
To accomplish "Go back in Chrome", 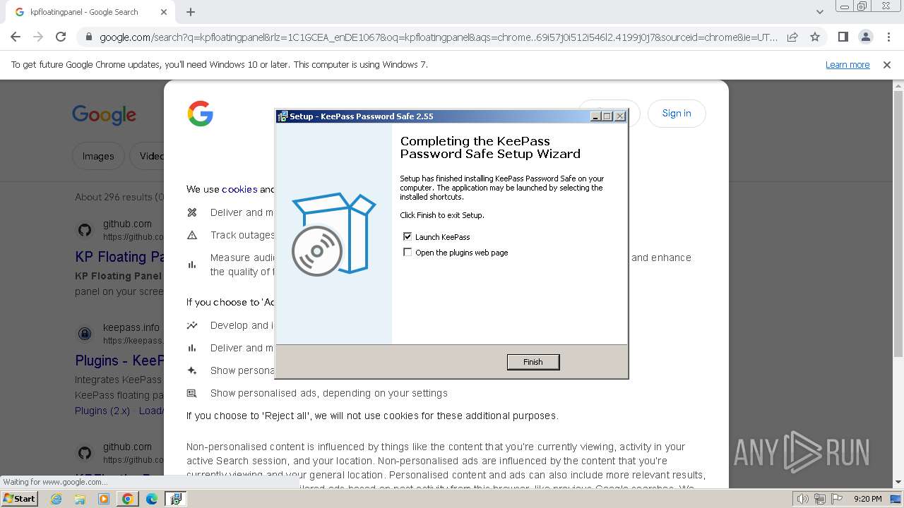I will (x=16, y=37).
